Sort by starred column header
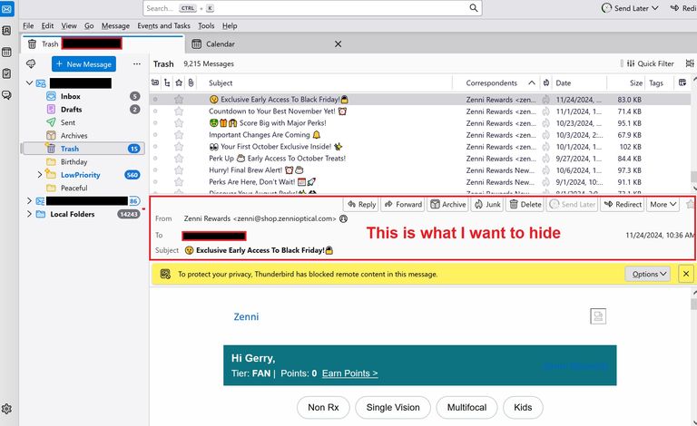 coord(179,82)
